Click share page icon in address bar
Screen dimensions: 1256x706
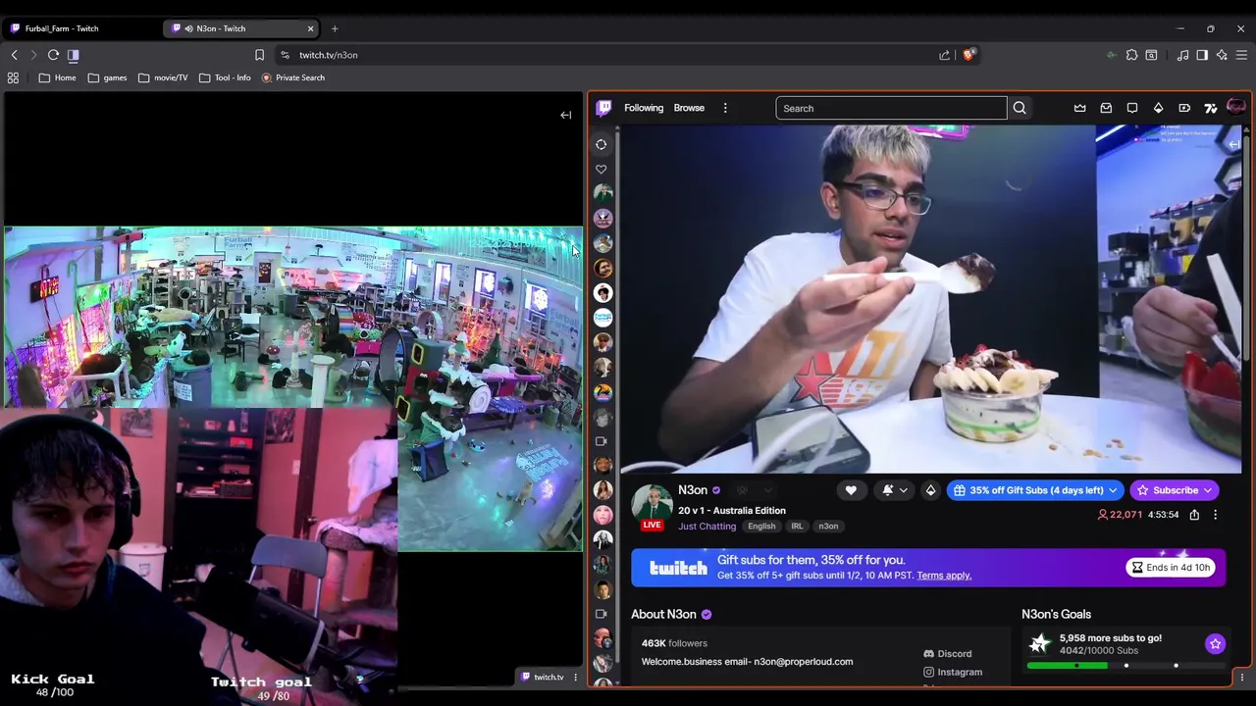(944, 55)
